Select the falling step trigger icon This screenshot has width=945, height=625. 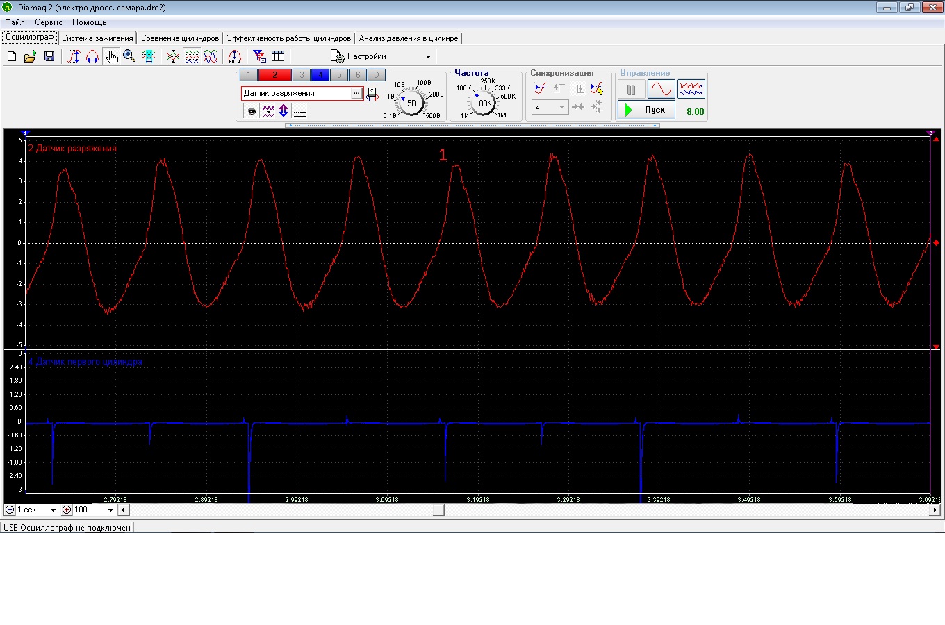click(578, 89)
